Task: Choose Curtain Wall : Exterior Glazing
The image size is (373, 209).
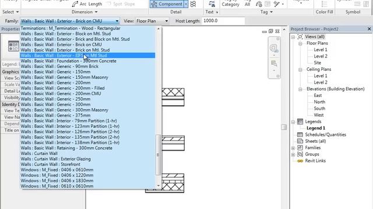Action: 87,159
